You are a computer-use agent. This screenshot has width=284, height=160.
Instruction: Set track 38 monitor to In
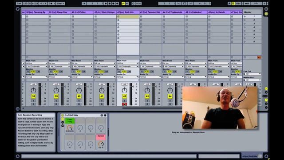click(28, 72)
